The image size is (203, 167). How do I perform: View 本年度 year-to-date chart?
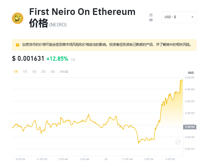(64, 72)
